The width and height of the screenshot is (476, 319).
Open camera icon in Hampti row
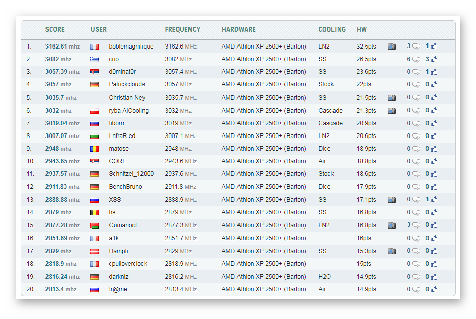[x=392, y=251]
